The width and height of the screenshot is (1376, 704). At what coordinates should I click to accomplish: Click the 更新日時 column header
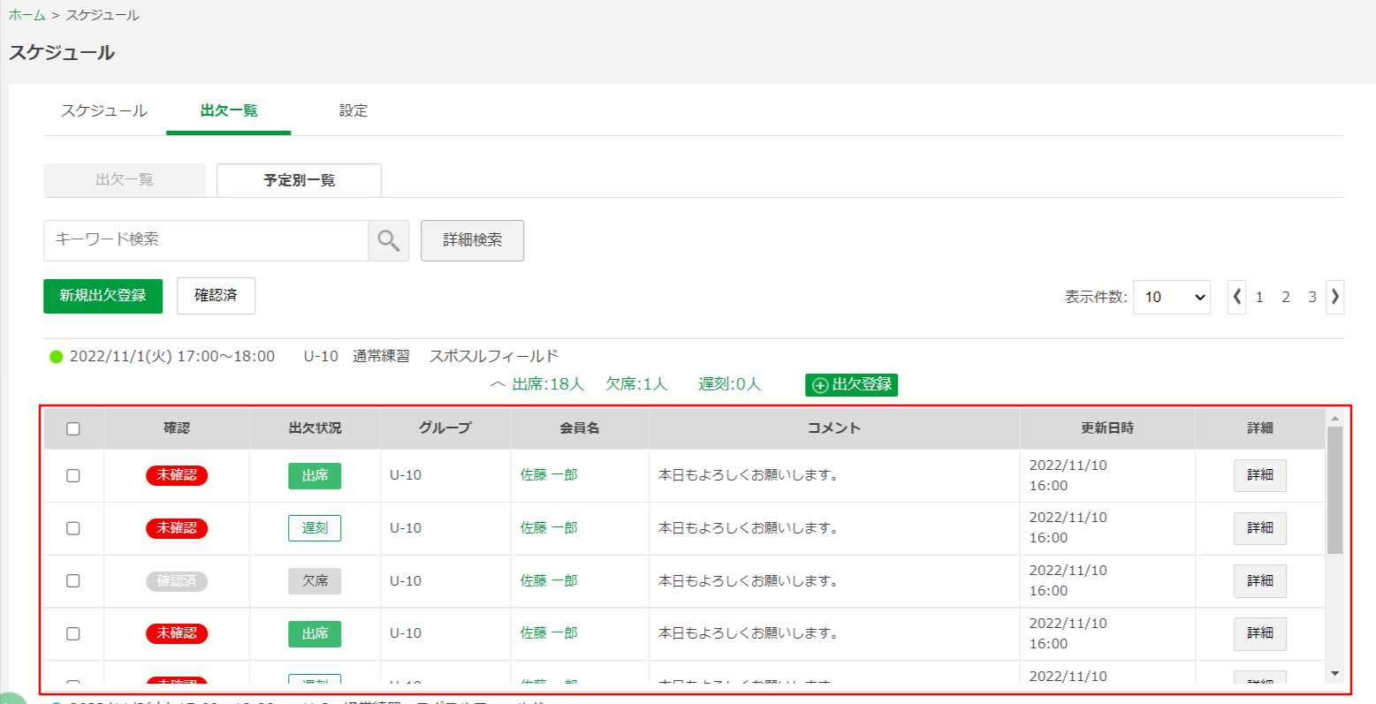click(1107, 428)
